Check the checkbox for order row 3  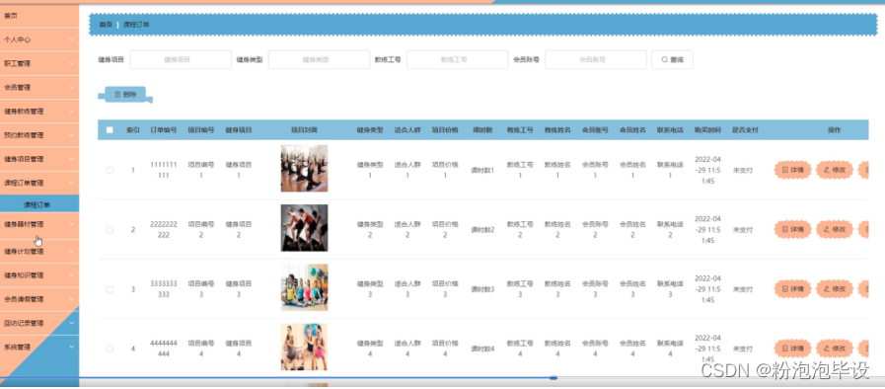[110, 289]
